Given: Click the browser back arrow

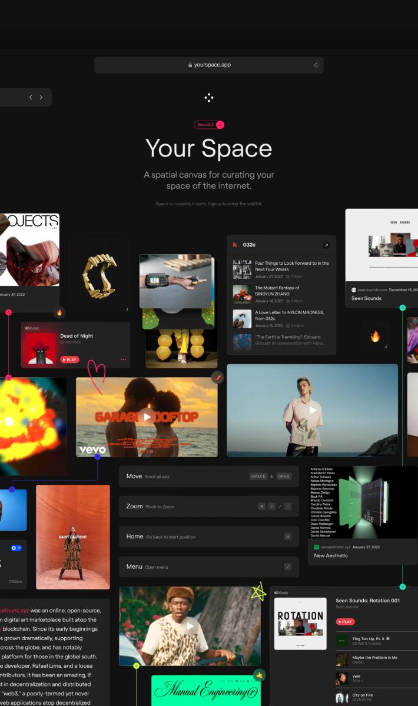Looking at the screenshot, I should (31, 98).
